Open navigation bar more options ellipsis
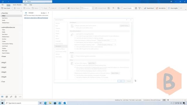 click(20, 97)
